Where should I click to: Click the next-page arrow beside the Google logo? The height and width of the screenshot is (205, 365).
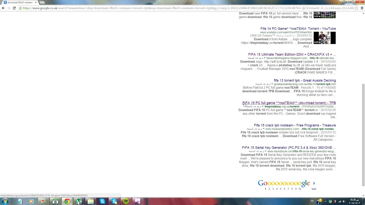click(x=314, y=183)
